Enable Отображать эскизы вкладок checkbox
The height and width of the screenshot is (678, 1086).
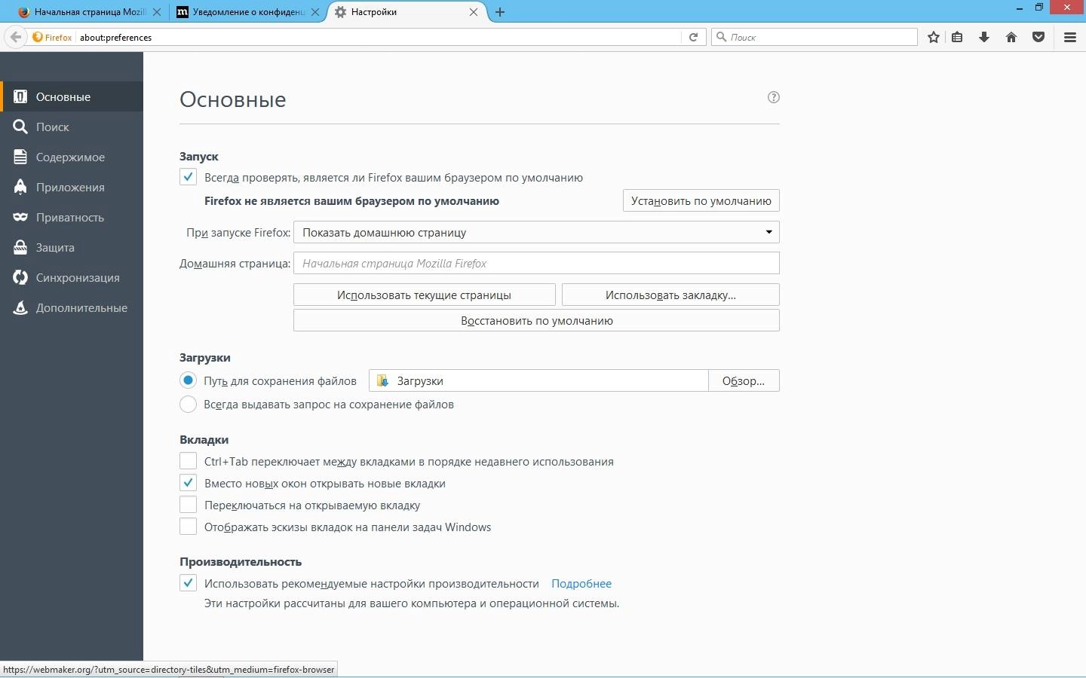pyautogui.click(x=188, y=527)
